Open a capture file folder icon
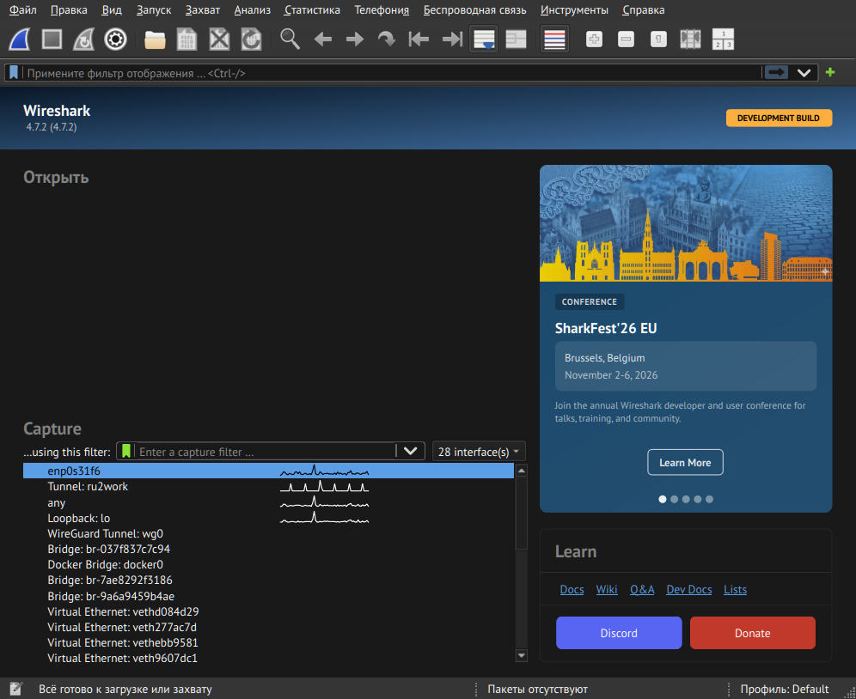Image resolution: width=856 pixels, height=699 pixels. 155,40
